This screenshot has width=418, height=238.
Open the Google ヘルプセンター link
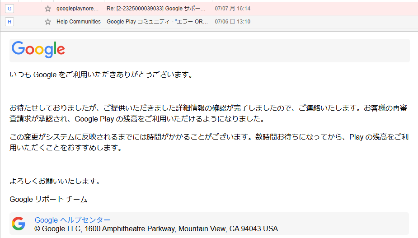(72, 220)
